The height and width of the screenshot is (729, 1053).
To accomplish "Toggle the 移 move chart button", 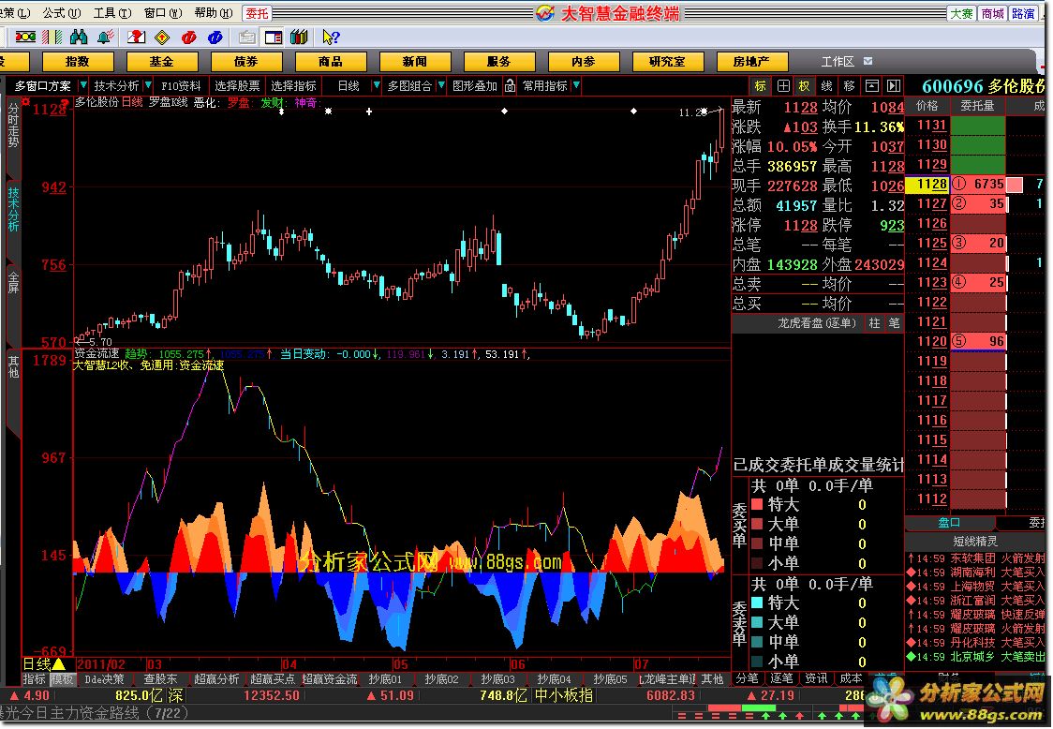I will 849,85.
